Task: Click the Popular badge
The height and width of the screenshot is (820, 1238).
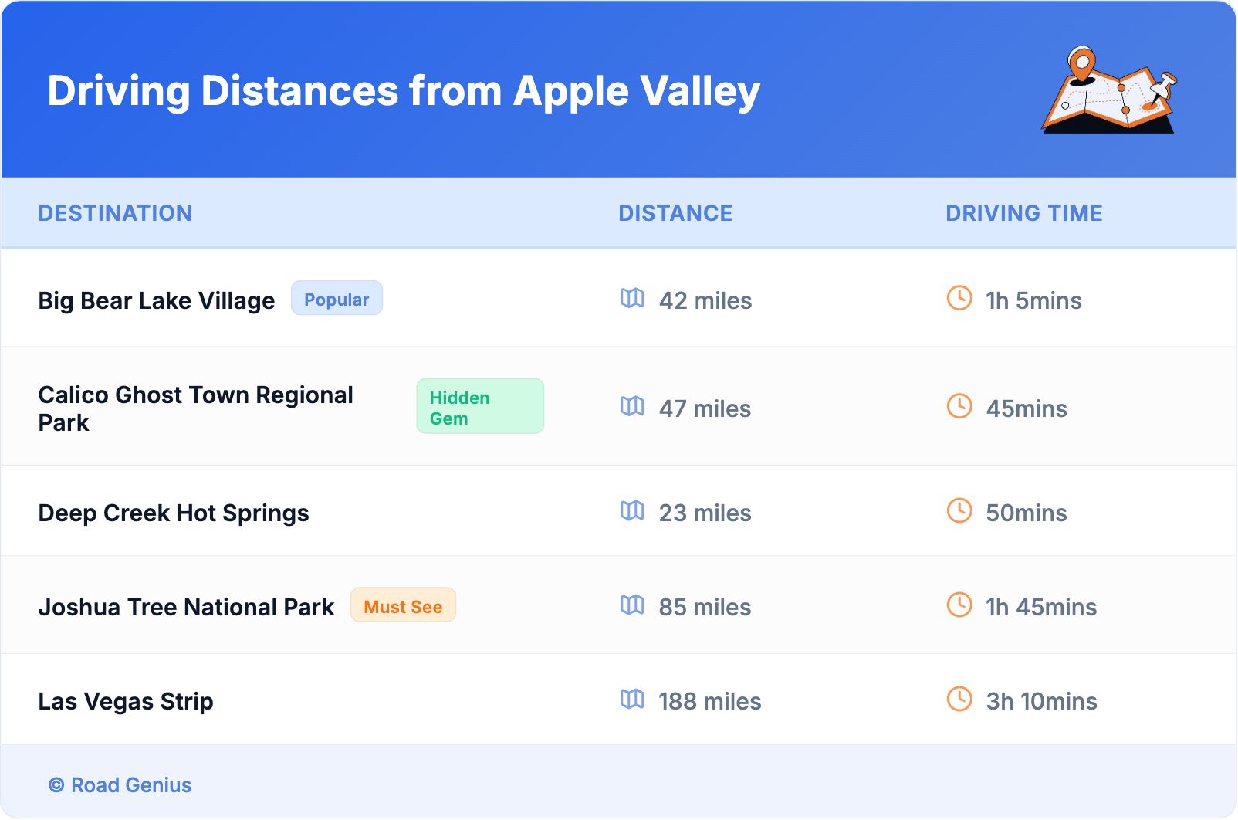Action: point(337,299)
